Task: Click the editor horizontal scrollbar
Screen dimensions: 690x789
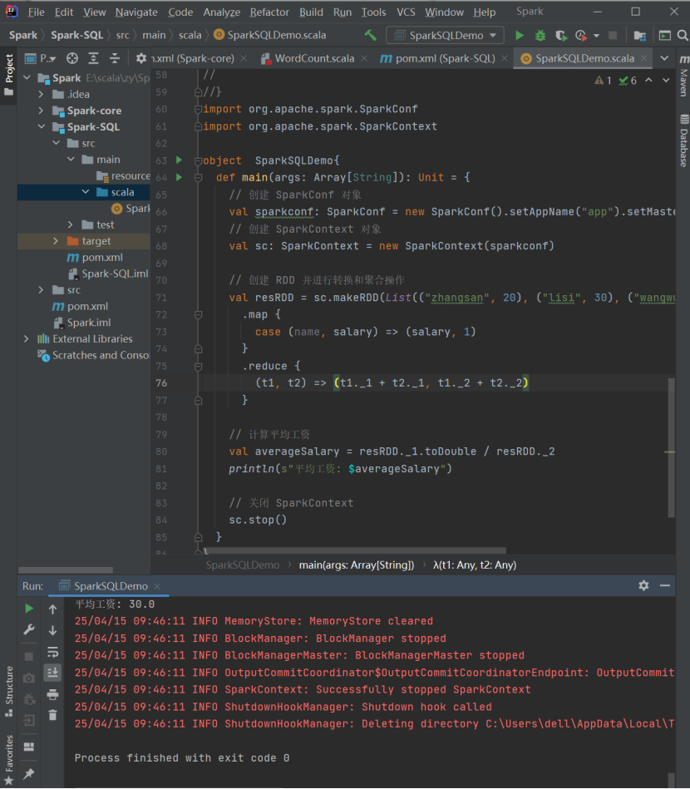Action: [x=354, y=550]
